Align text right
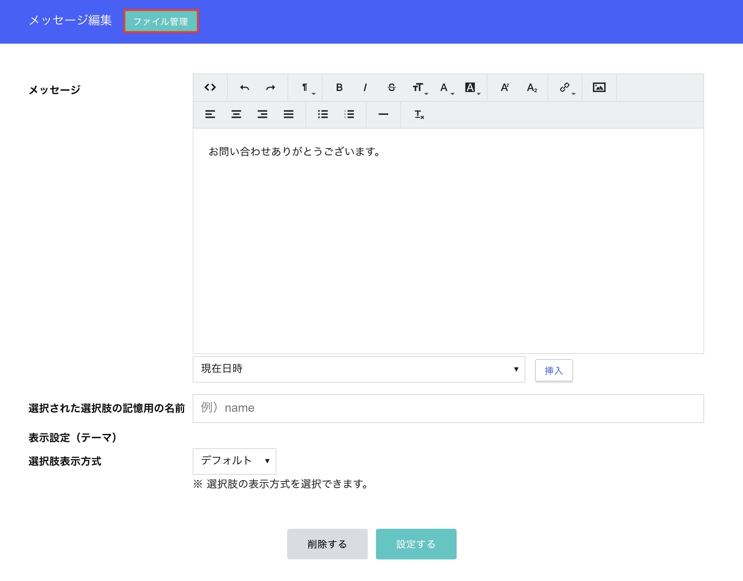743x581 pixels. pos(262,114)
